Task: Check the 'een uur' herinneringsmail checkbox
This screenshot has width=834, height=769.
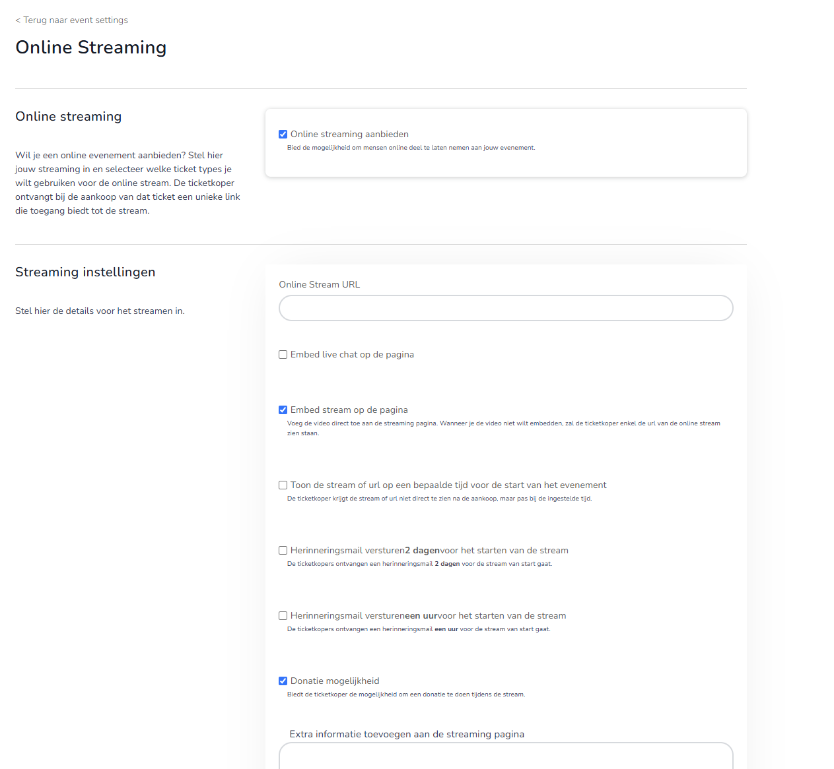Action: click(x=283, y=616)
